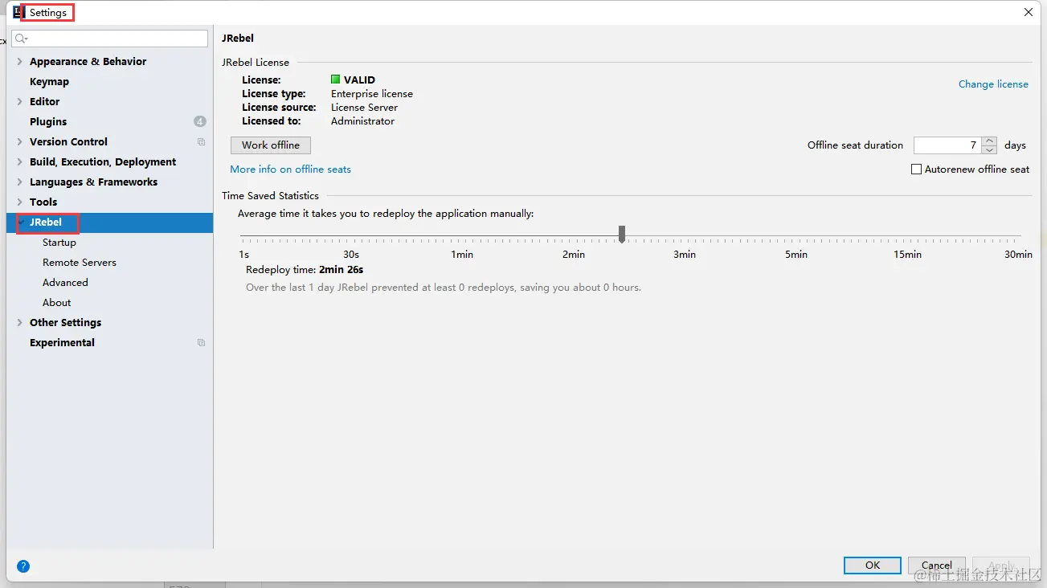1047x588 pixels.
Task: Close the Settings dialog window
Action: [1029, 12]
